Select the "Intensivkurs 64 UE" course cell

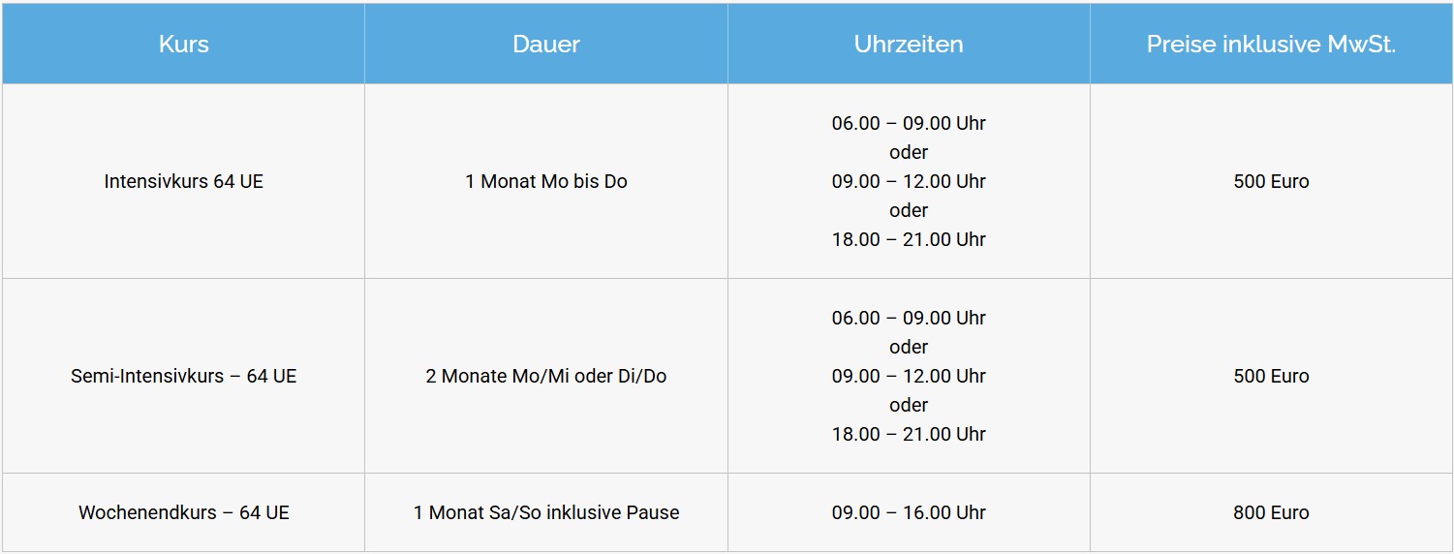point(183,181)
